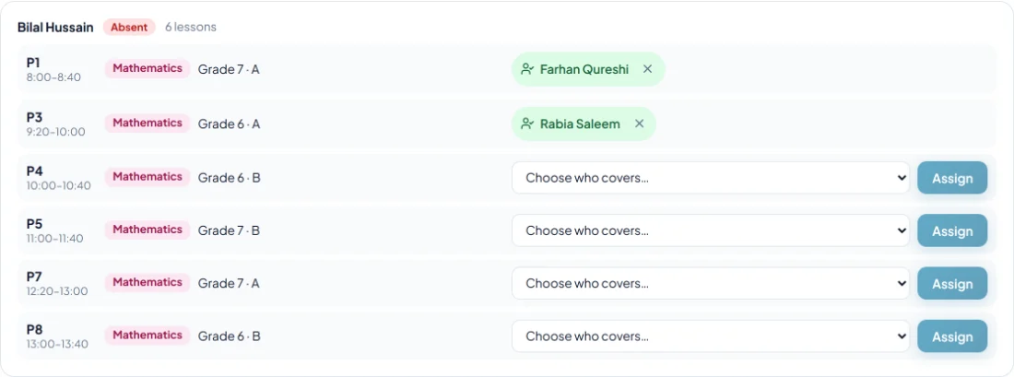Open cover dropdown for P7 Grade 7 · A
Viewport: 1014px width, 377px height.
point(711,284)
